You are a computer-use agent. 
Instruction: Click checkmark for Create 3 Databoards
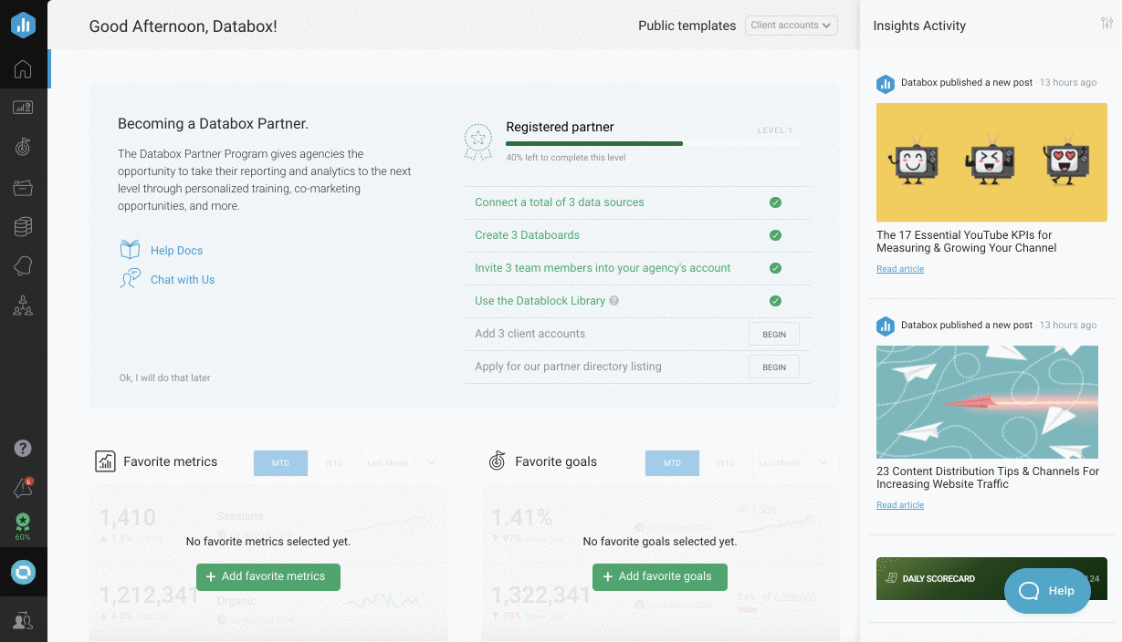tap(775, 235)
